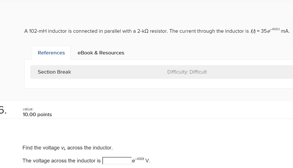
Task: Click the white References panel below Section Break
Action: point(143,83)
